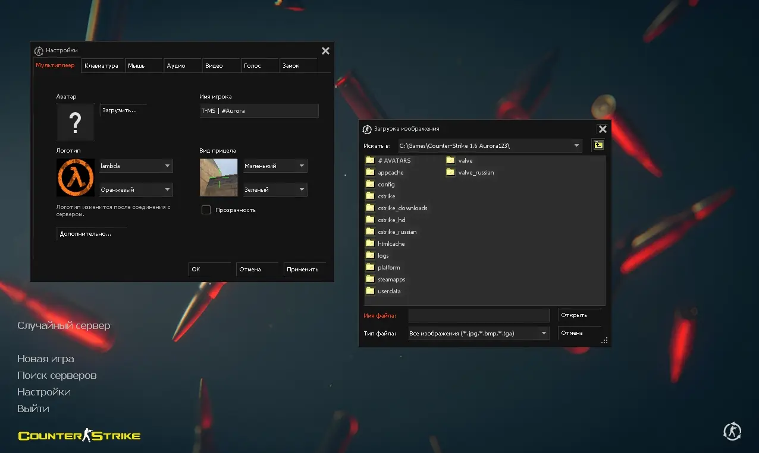Click the avatar question mark placeholder
Image resolution: width=759 pixels, height=453 pixels.
[x=76, y=122]
